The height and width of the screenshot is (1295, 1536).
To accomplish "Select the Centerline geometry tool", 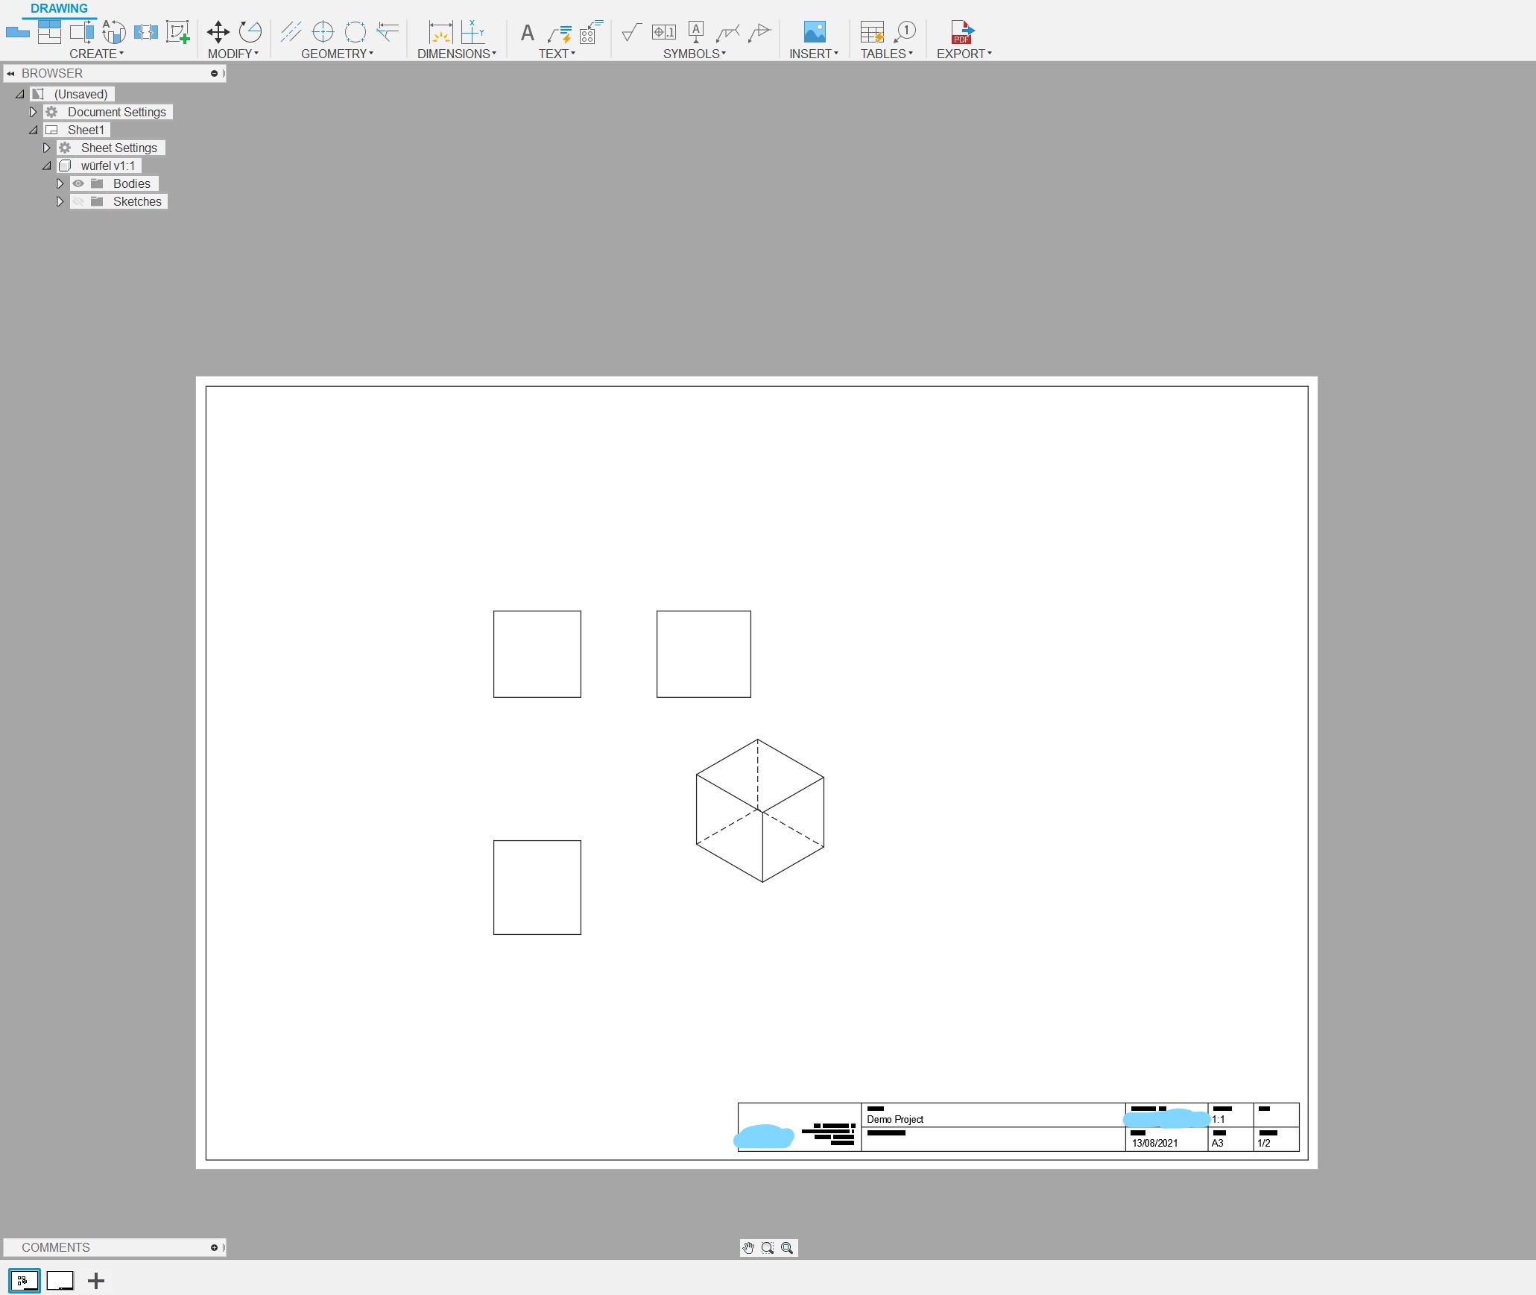I will coord(291,32).
